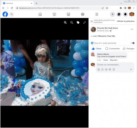Viewport: 137px width, 128px height.
Task: Zoom in on the photo
Action: pos(65,22)
